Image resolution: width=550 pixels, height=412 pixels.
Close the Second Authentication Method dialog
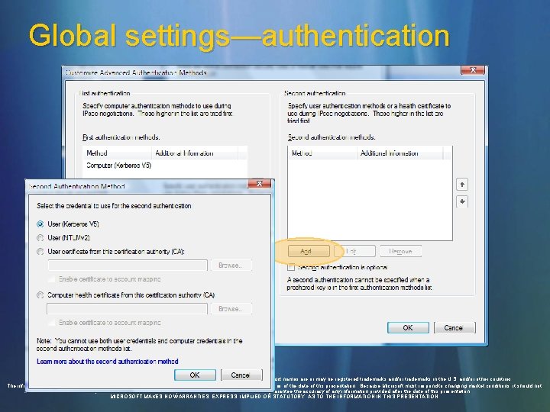260,184
